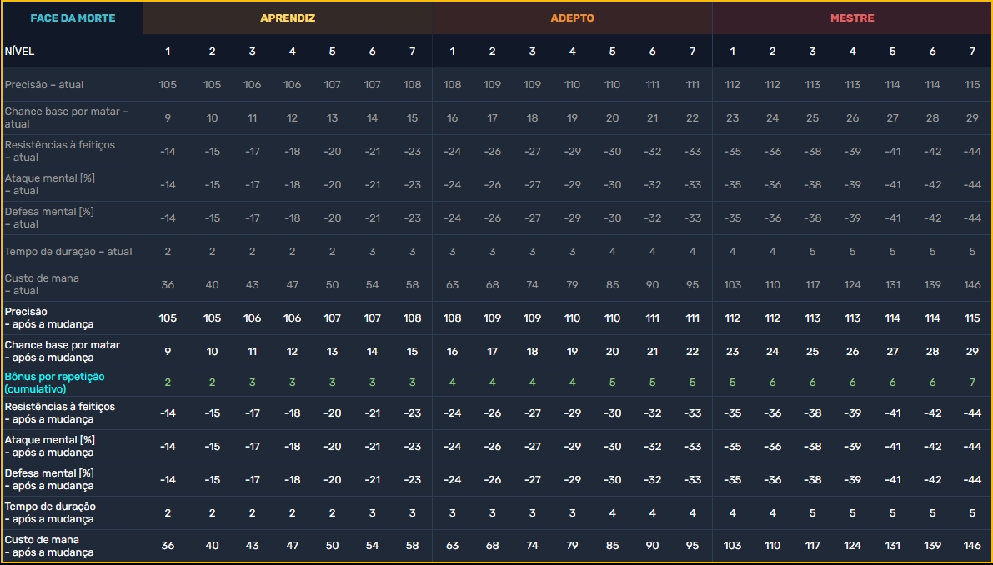Click Custo de mana – atual value 63
993x565 pixels.
click(452, 285)
